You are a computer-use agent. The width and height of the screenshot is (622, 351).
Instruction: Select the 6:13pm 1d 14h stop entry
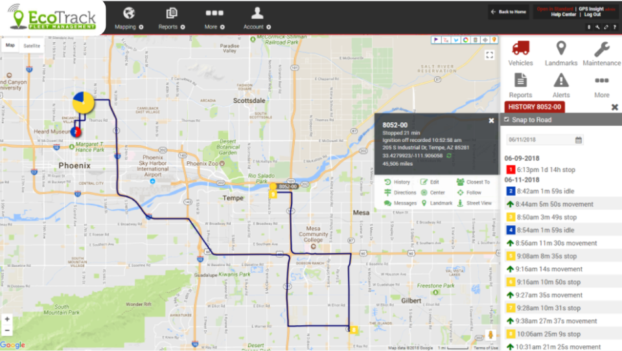click(x=561, y=170)
